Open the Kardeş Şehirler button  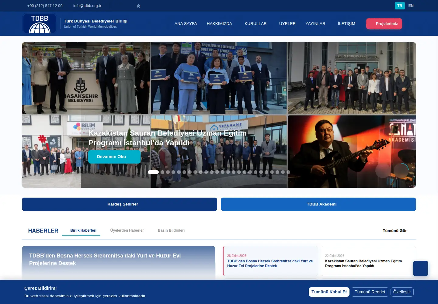(x=120, y=204)
